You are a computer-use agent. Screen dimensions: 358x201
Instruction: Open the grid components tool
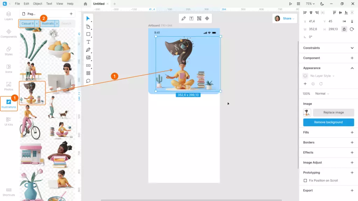[88, 73]
